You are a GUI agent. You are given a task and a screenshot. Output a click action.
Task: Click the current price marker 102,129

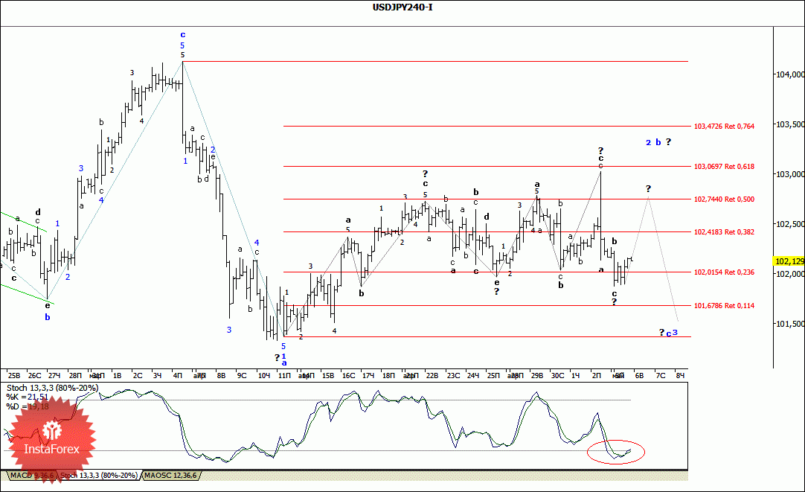click(x=789, y=261)
